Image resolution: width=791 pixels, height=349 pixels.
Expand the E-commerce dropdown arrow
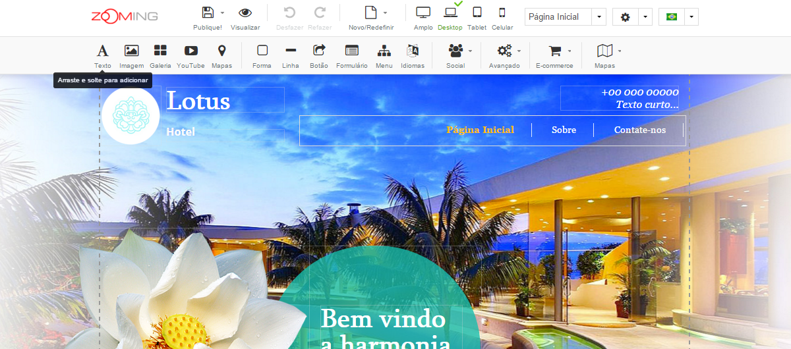(x=570, y=51)
